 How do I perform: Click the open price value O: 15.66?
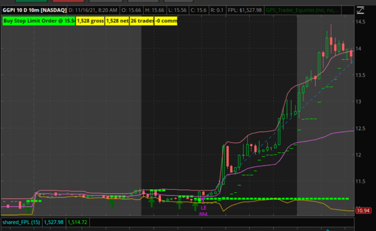coord(131,11)
